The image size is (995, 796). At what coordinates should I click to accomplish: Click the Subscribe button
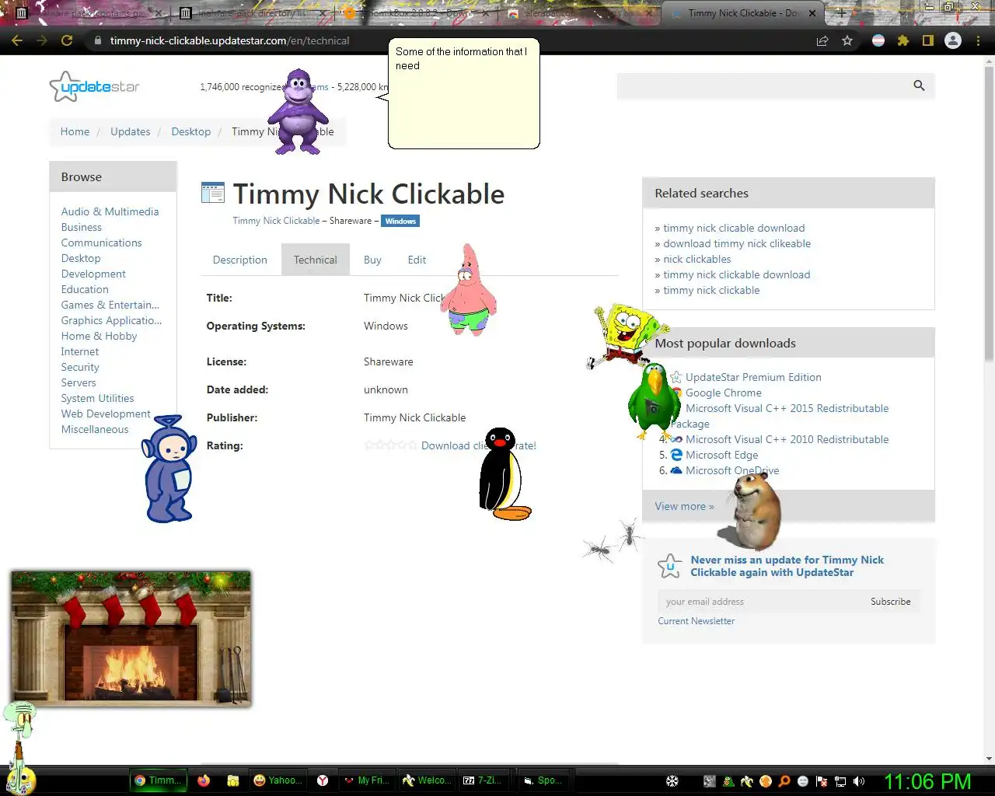coord(890,602)
